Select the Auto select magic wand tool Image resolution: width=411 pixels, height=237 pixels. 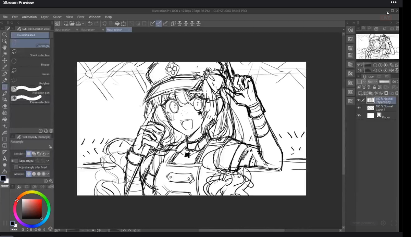click(x=5, y=54)
